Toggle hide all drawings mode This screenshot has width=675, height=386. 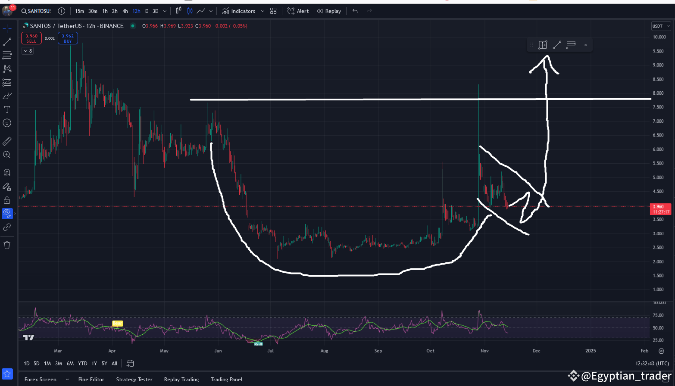pyautogui.click(x=7, y=213)
